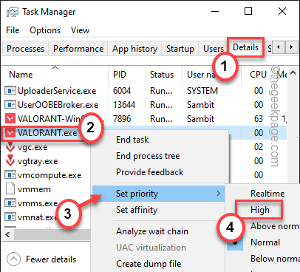Viewport: 300px width, 272px height.
Task: Show more tabs with right arrow
Action: [291, 47]
